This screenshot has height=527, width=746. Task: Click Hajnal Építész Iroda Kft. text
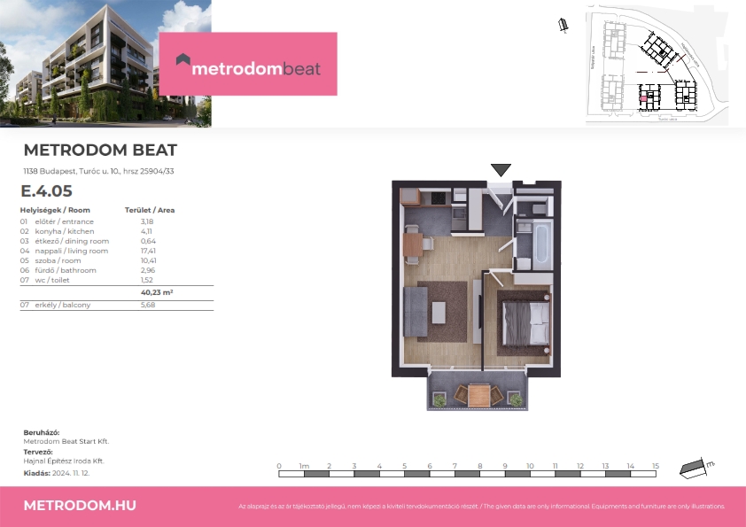point(64,461)
